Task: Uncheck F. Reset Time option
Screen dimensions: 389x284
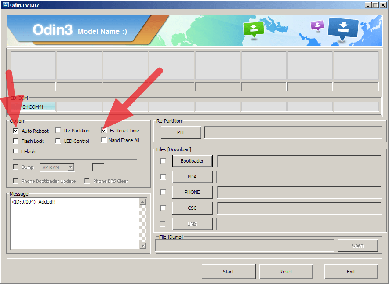Action: [x=104, y=130]
